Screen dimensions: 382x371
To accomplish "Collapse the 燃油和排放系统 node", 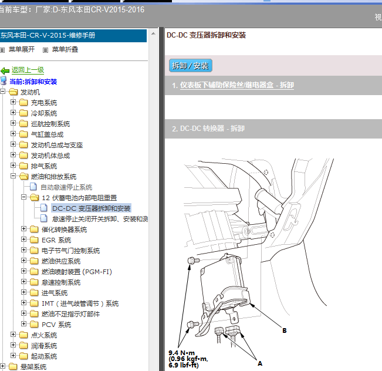I will pos(13,176).
